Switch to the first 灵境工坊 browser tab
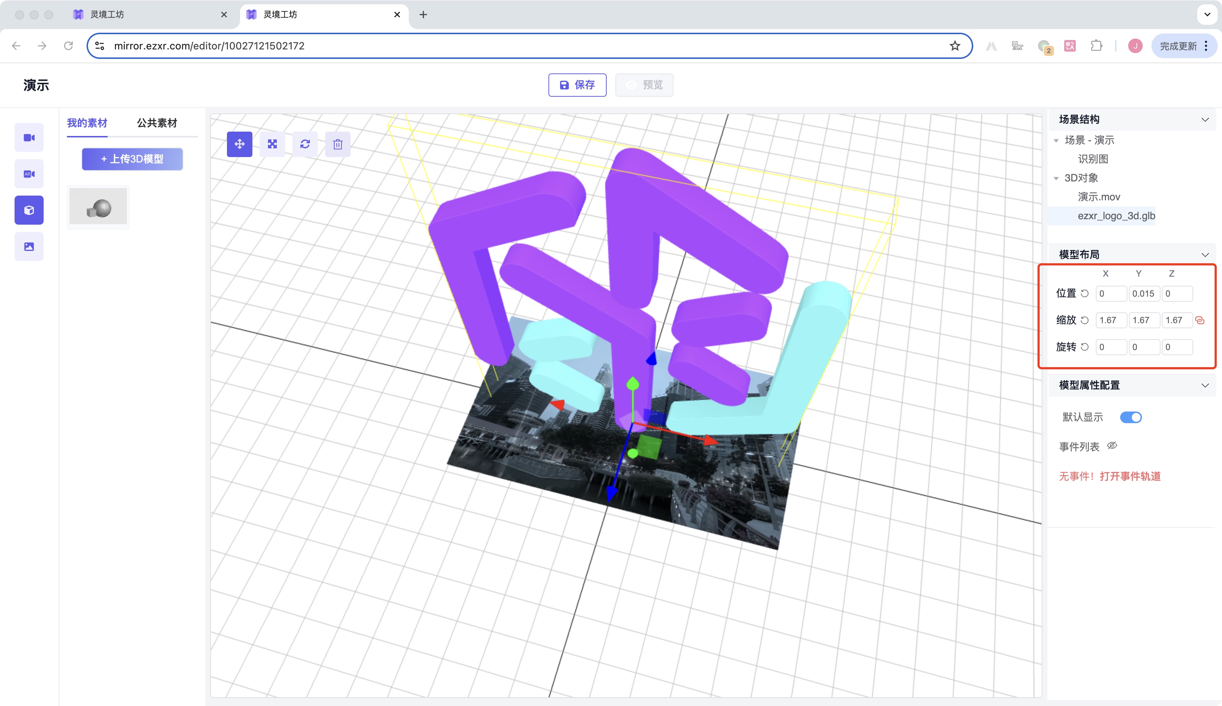Image resolution: width=1222 pixels, height=706 pixels. coord(150,15)
